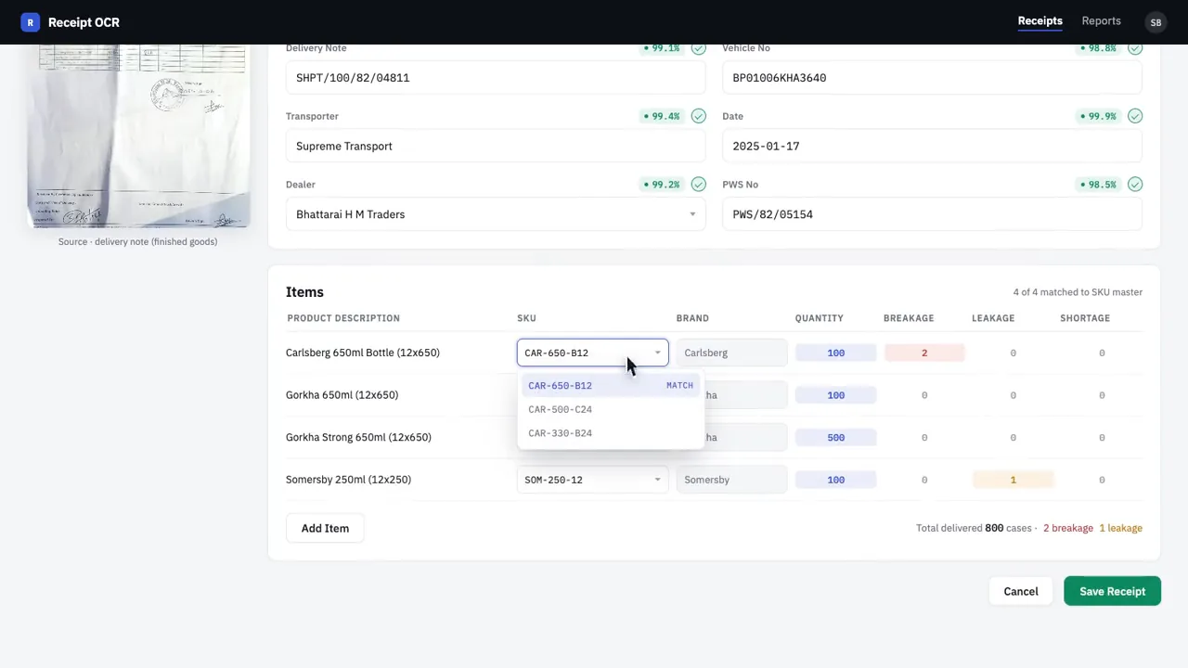The height and width of the screenshot is (668, 1188).
Task: Click the PWS No 98.5% confidence badge
Action: [1099, 185]
